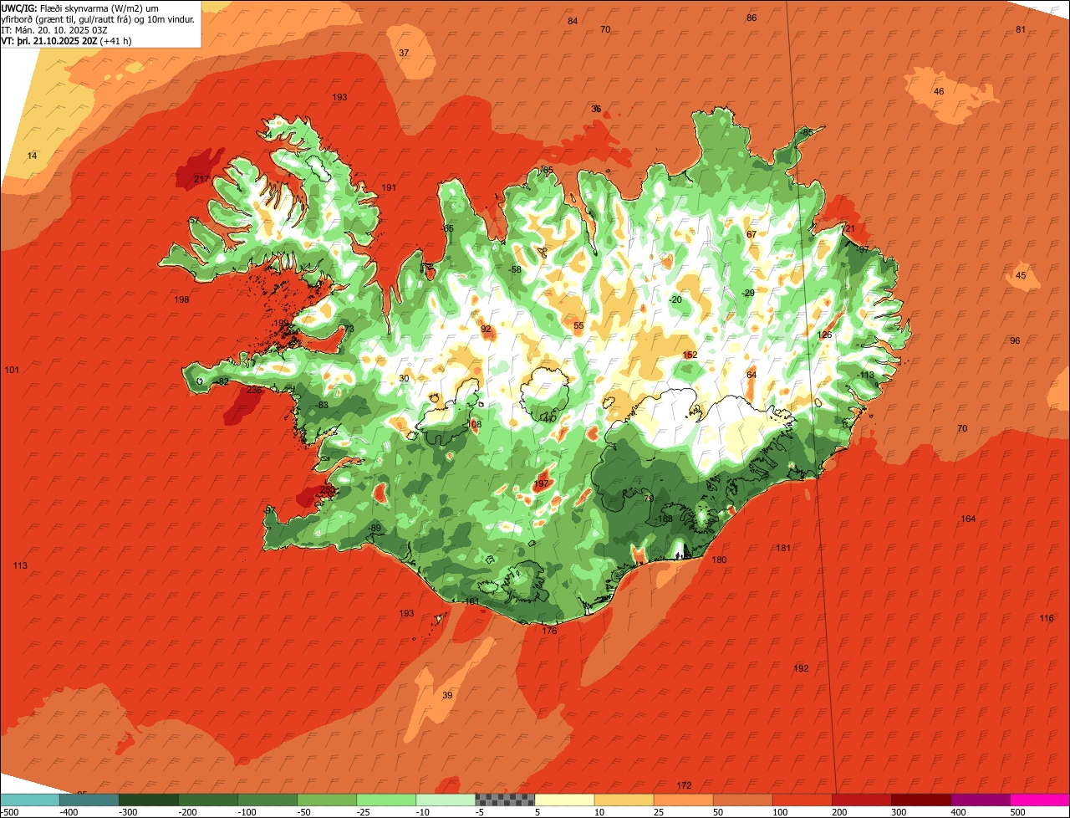Image resolution: width=1070 pixels, height=818 pixels.
Task: Click the value 101 at the left edge
Action: pos(12,370)
